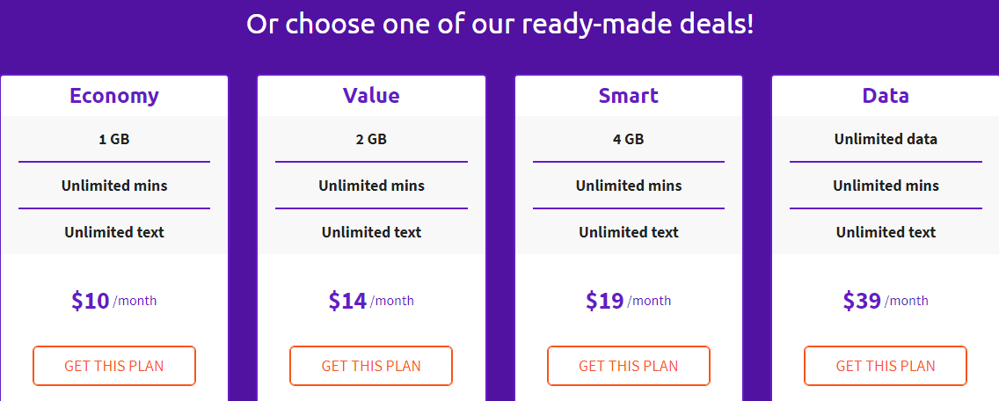Click Unlimited text in Value card
Screen dimensions: 999x401
(x=371, y=232)
